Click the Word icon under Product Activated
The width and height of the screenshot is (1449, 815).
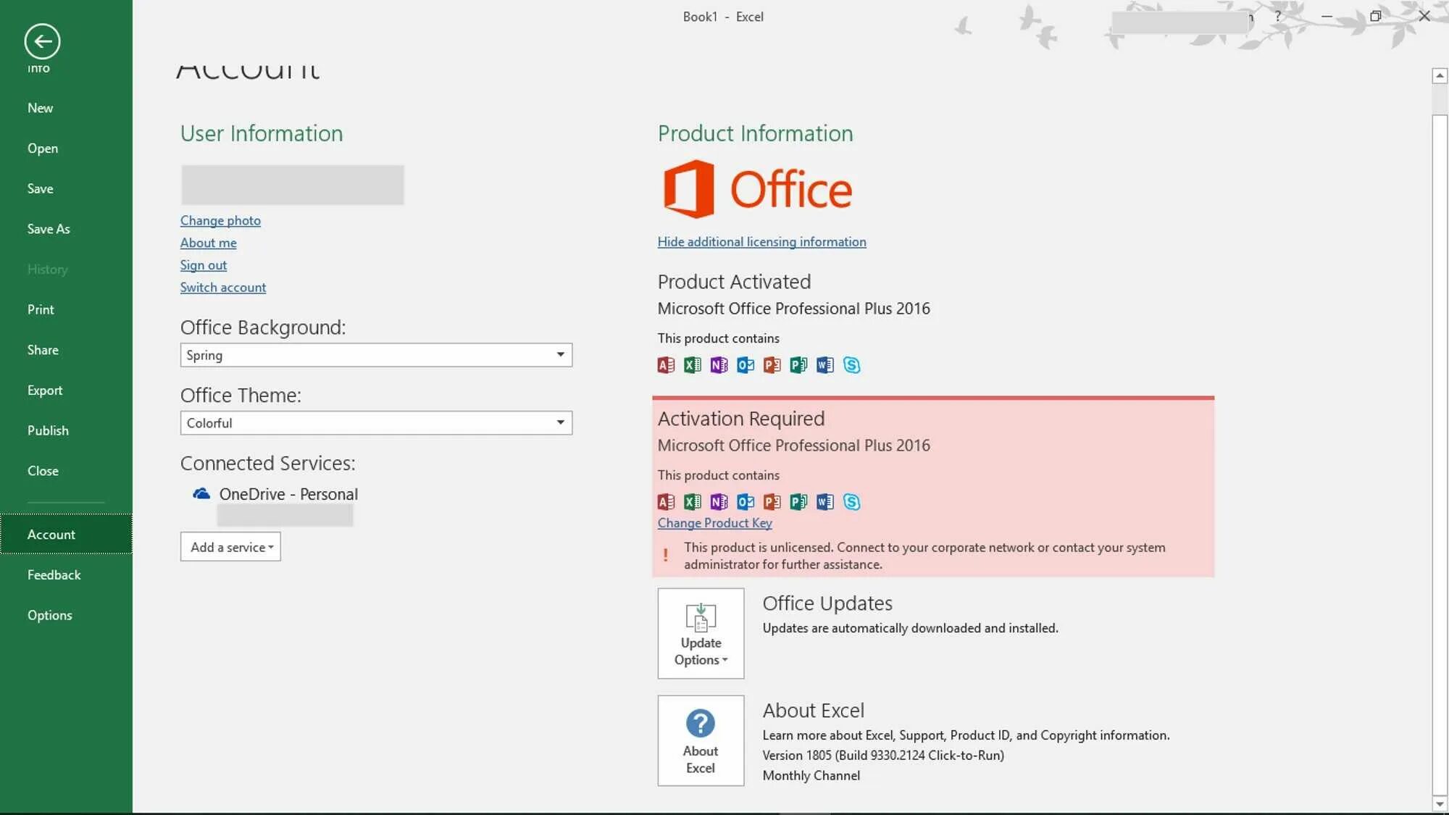[x=825, y=365]
